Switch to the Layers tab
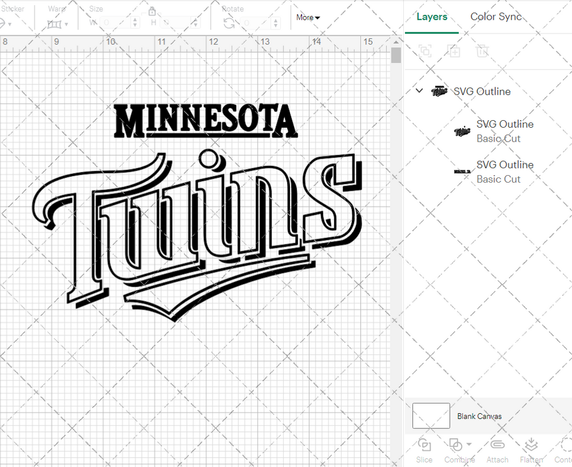Image resolution: width=572 pixels, height=467 pixels. tap(432, 17)
